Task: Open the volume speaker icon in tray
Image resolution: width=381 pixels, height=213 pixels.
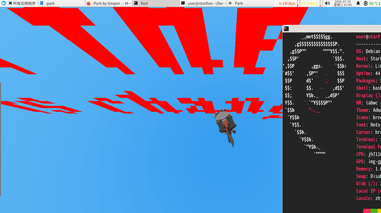Action: 327,3
